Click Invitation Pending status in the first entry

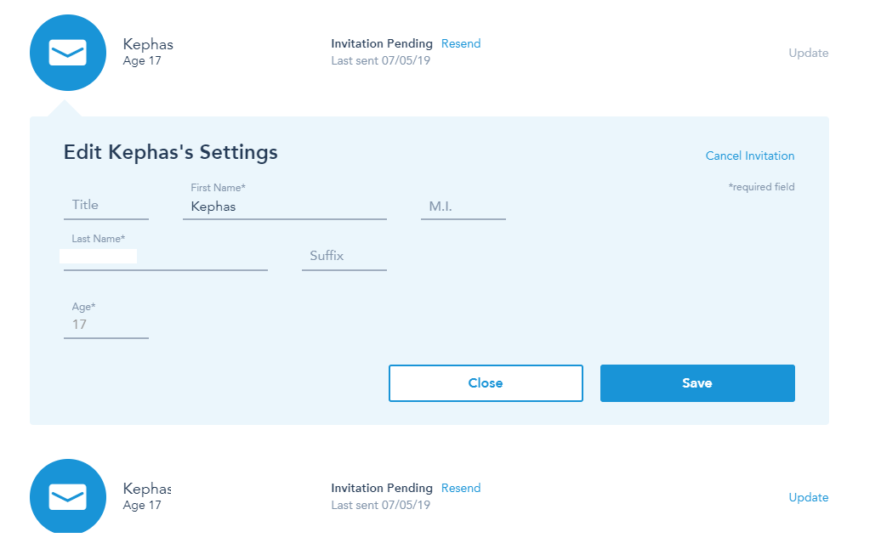[x=382, y=43]
